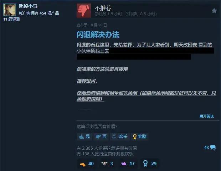Viewport: 221px width, 171px height.
Task: Click the 总时数 1.8 小时 playtime text
Action: click(x=108, y=14)
